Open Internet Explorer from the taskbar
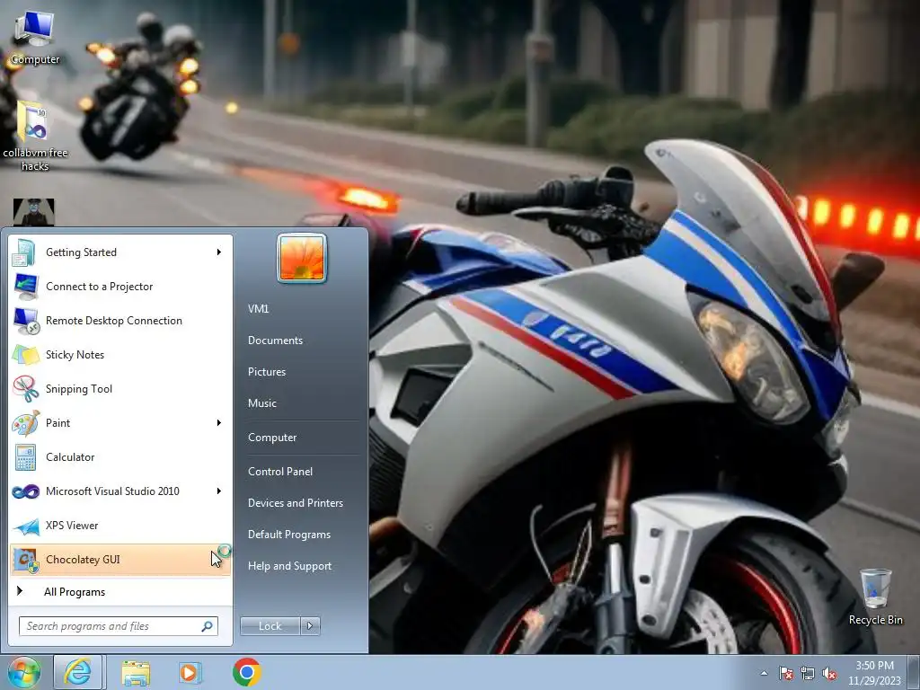This screenshot has width=920, height=690. tap(78, 672)
